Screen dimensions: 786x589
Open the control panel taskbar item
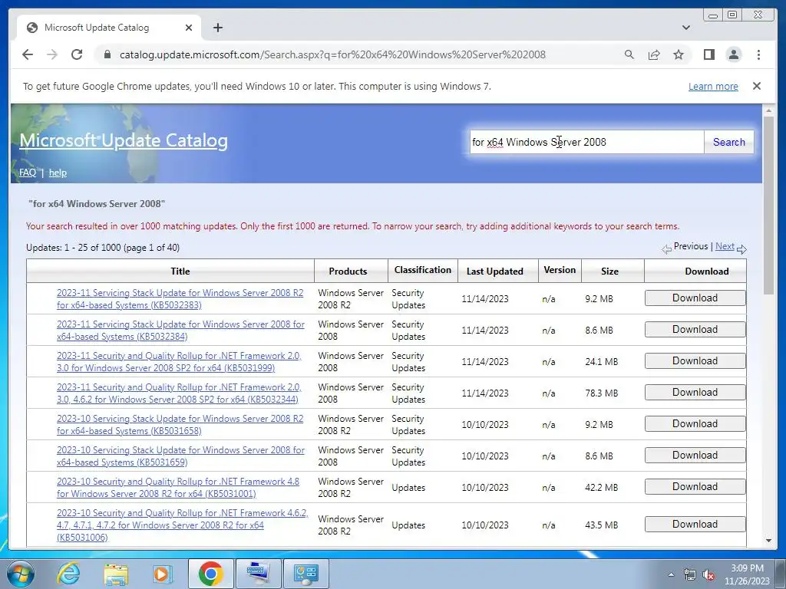click(305, 574)
